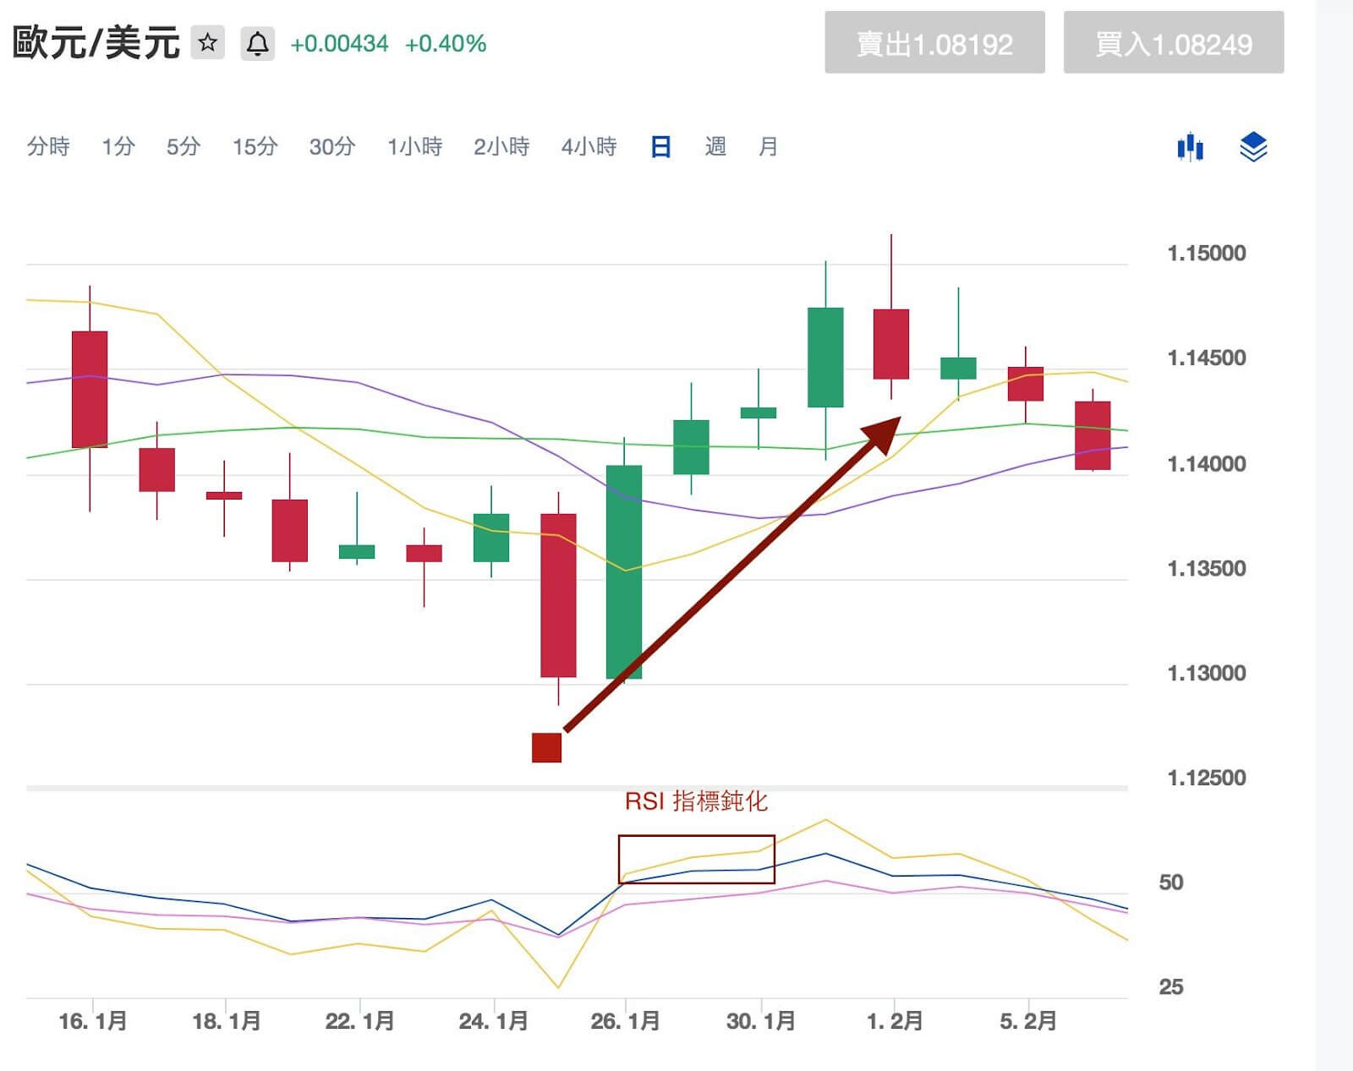Select the 5分 timeframe
1353x1071 pixels.
[x=183, y=146]
